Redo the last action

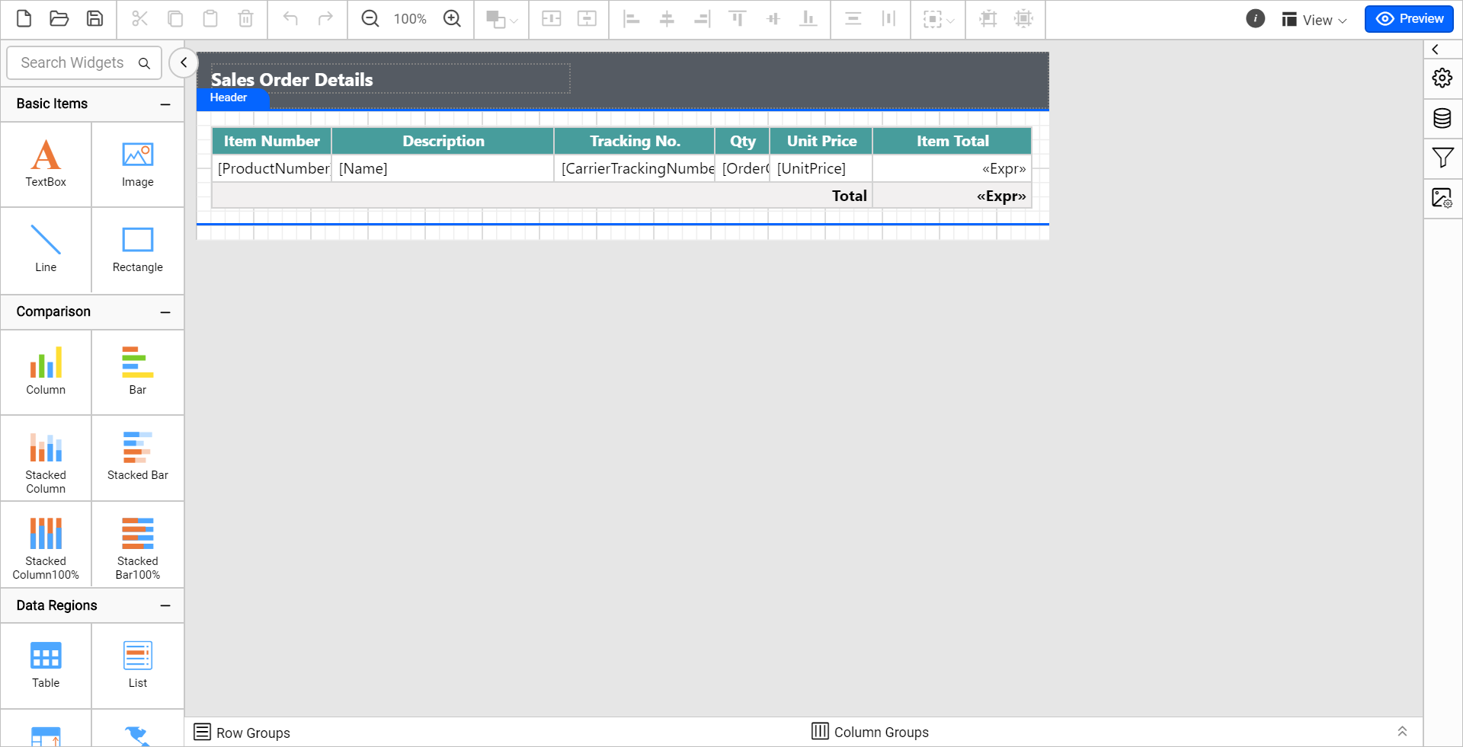(325, 19)
